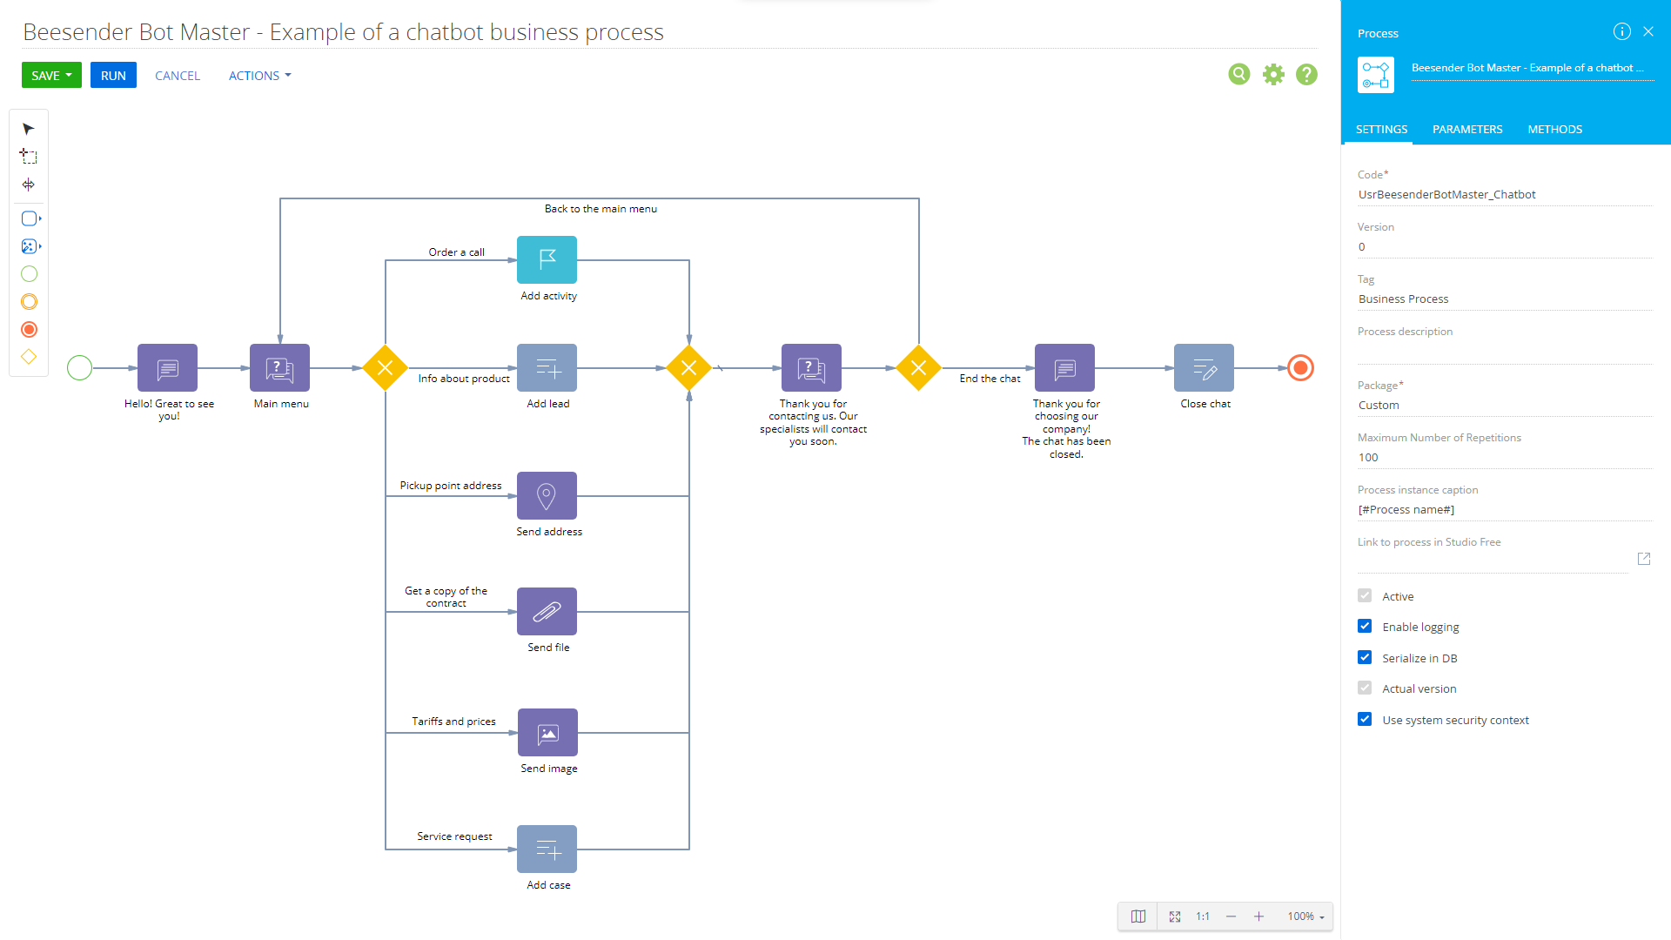Click the green search icon
The width and height of the screenshot is (1671, 940).
pyautogui.click(x=1239, y=75)
